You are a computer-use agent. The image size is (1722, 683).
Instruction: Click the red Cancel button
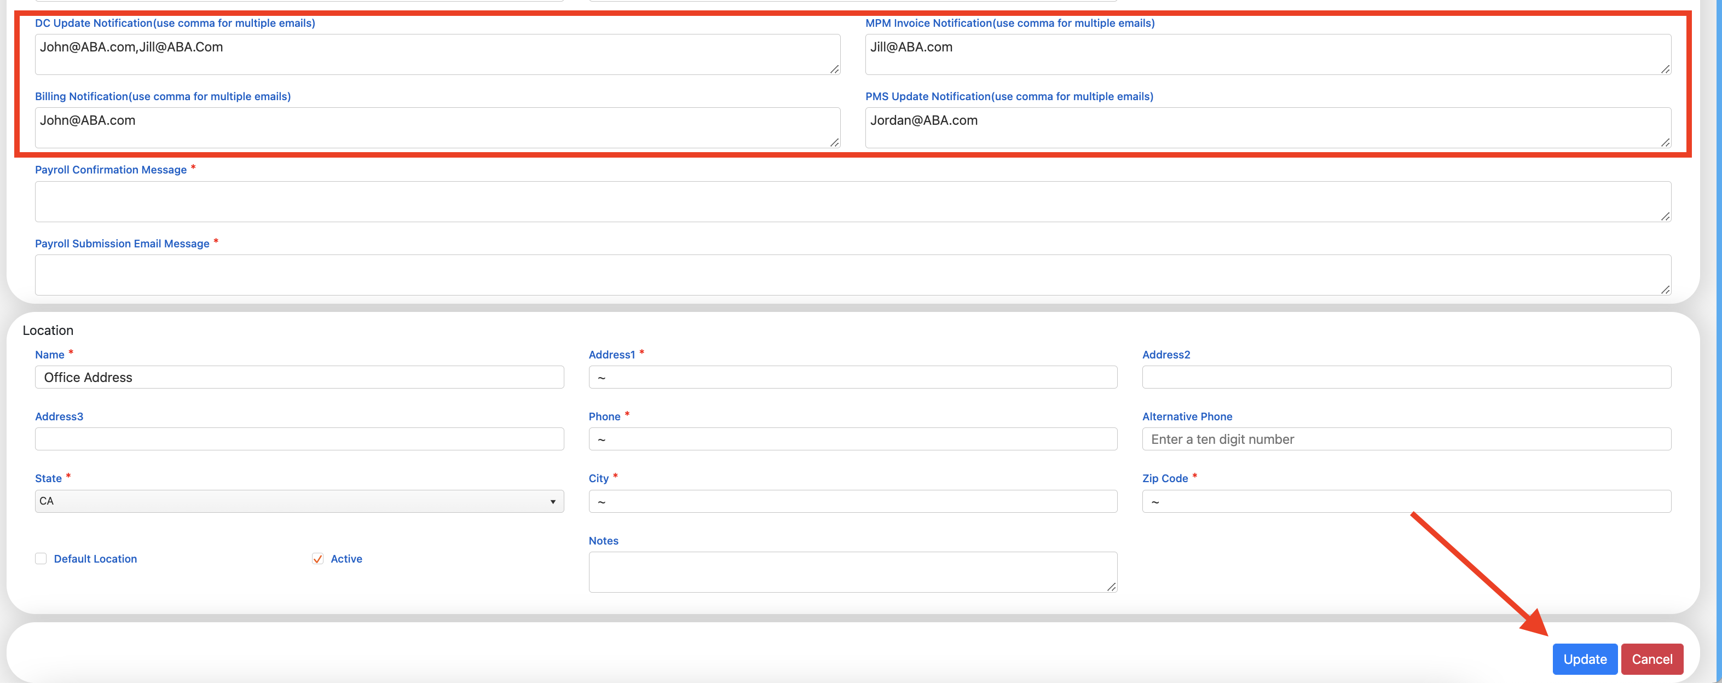(x=1651, y=659)
